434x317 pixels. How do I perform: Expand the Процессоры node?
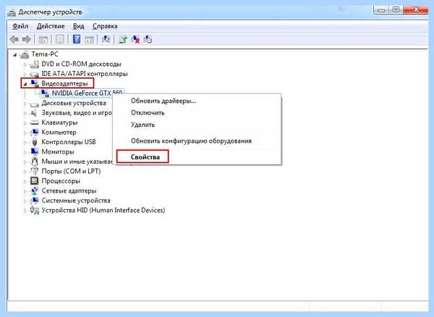pos(25,182)
